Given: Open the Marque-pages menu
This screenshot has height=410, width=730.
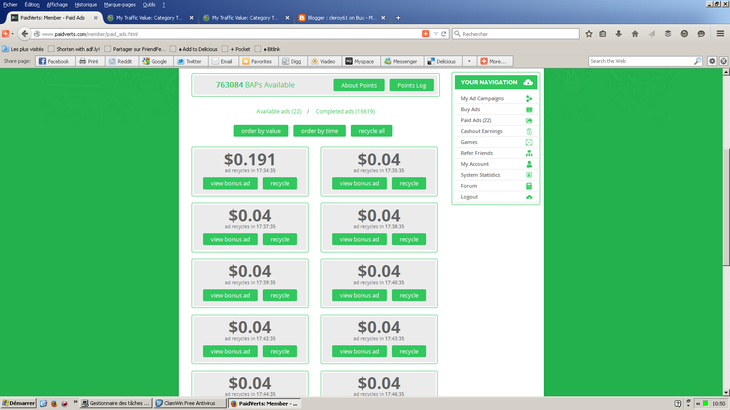Looking at the screenshot, I should tap(120, 5).
